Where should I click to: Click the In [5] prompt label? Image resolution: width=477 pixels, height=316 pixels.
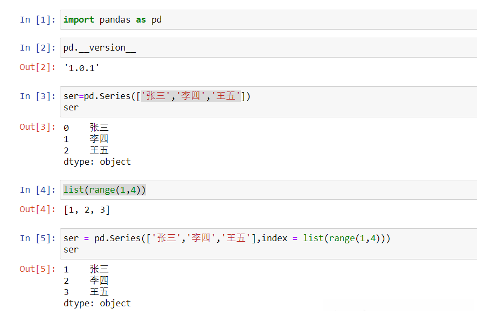pyautogui.click(x=38, y=238)
